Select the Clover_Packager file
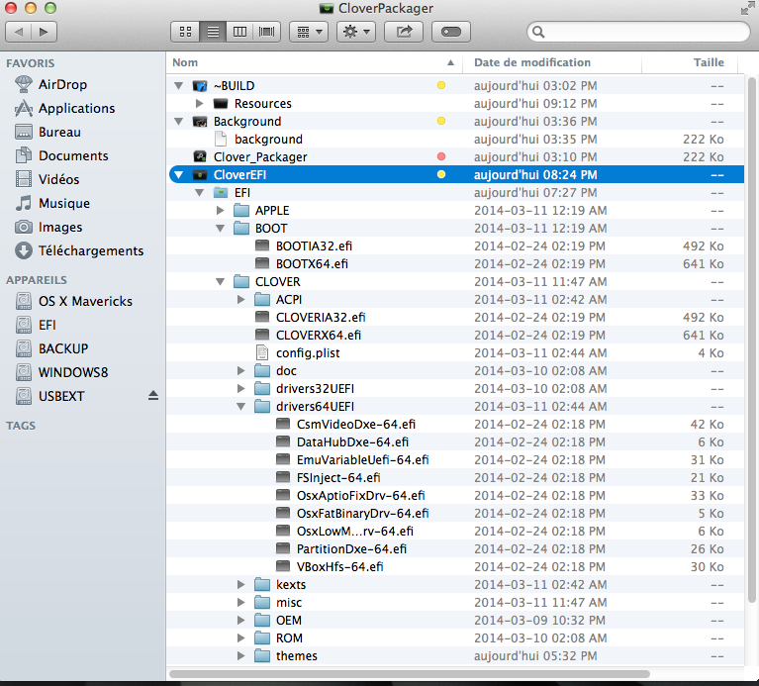This screenshot has height=686, width=759. (x=455, y=156)
